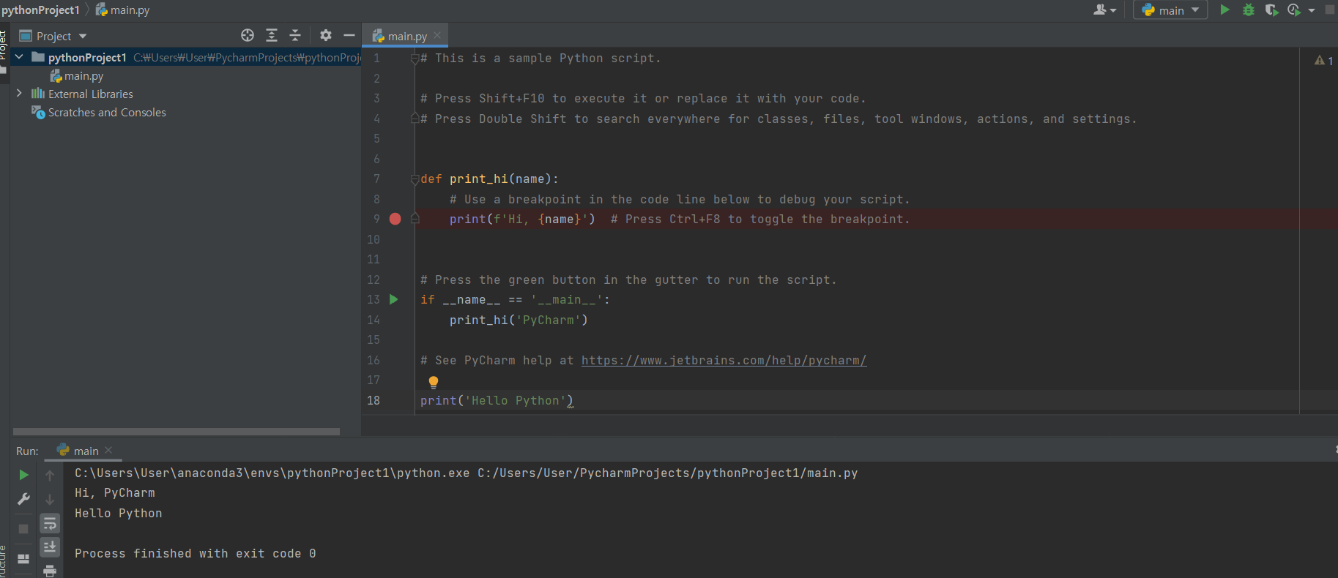
Task: Click the Project panel horizontal scrollbar
Action: click(x=176, y=432)
